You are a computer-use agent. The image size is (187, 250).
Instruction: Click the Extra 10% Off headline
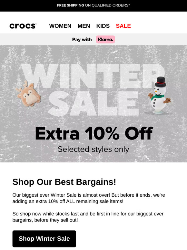coord(94,133)
